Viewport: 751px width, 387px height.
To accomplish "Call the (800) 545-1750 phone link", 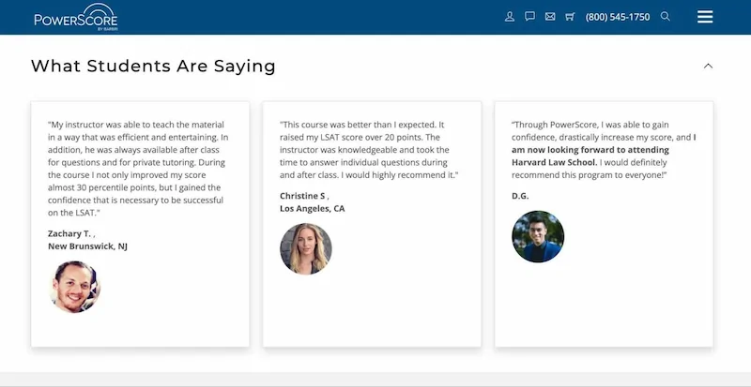I will point(618,17).
